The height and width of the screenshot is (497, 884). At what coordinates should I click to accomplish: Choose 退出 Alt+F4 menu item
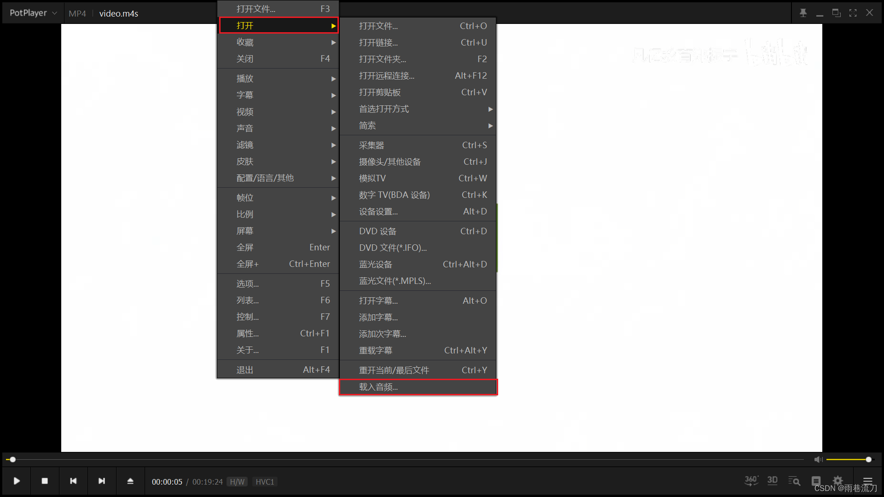[x=279, y=370]
